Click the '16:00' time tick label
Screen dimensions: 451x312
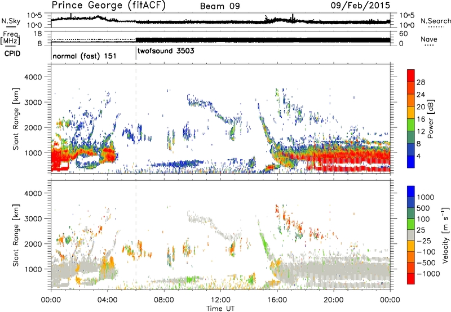point(277,300)
